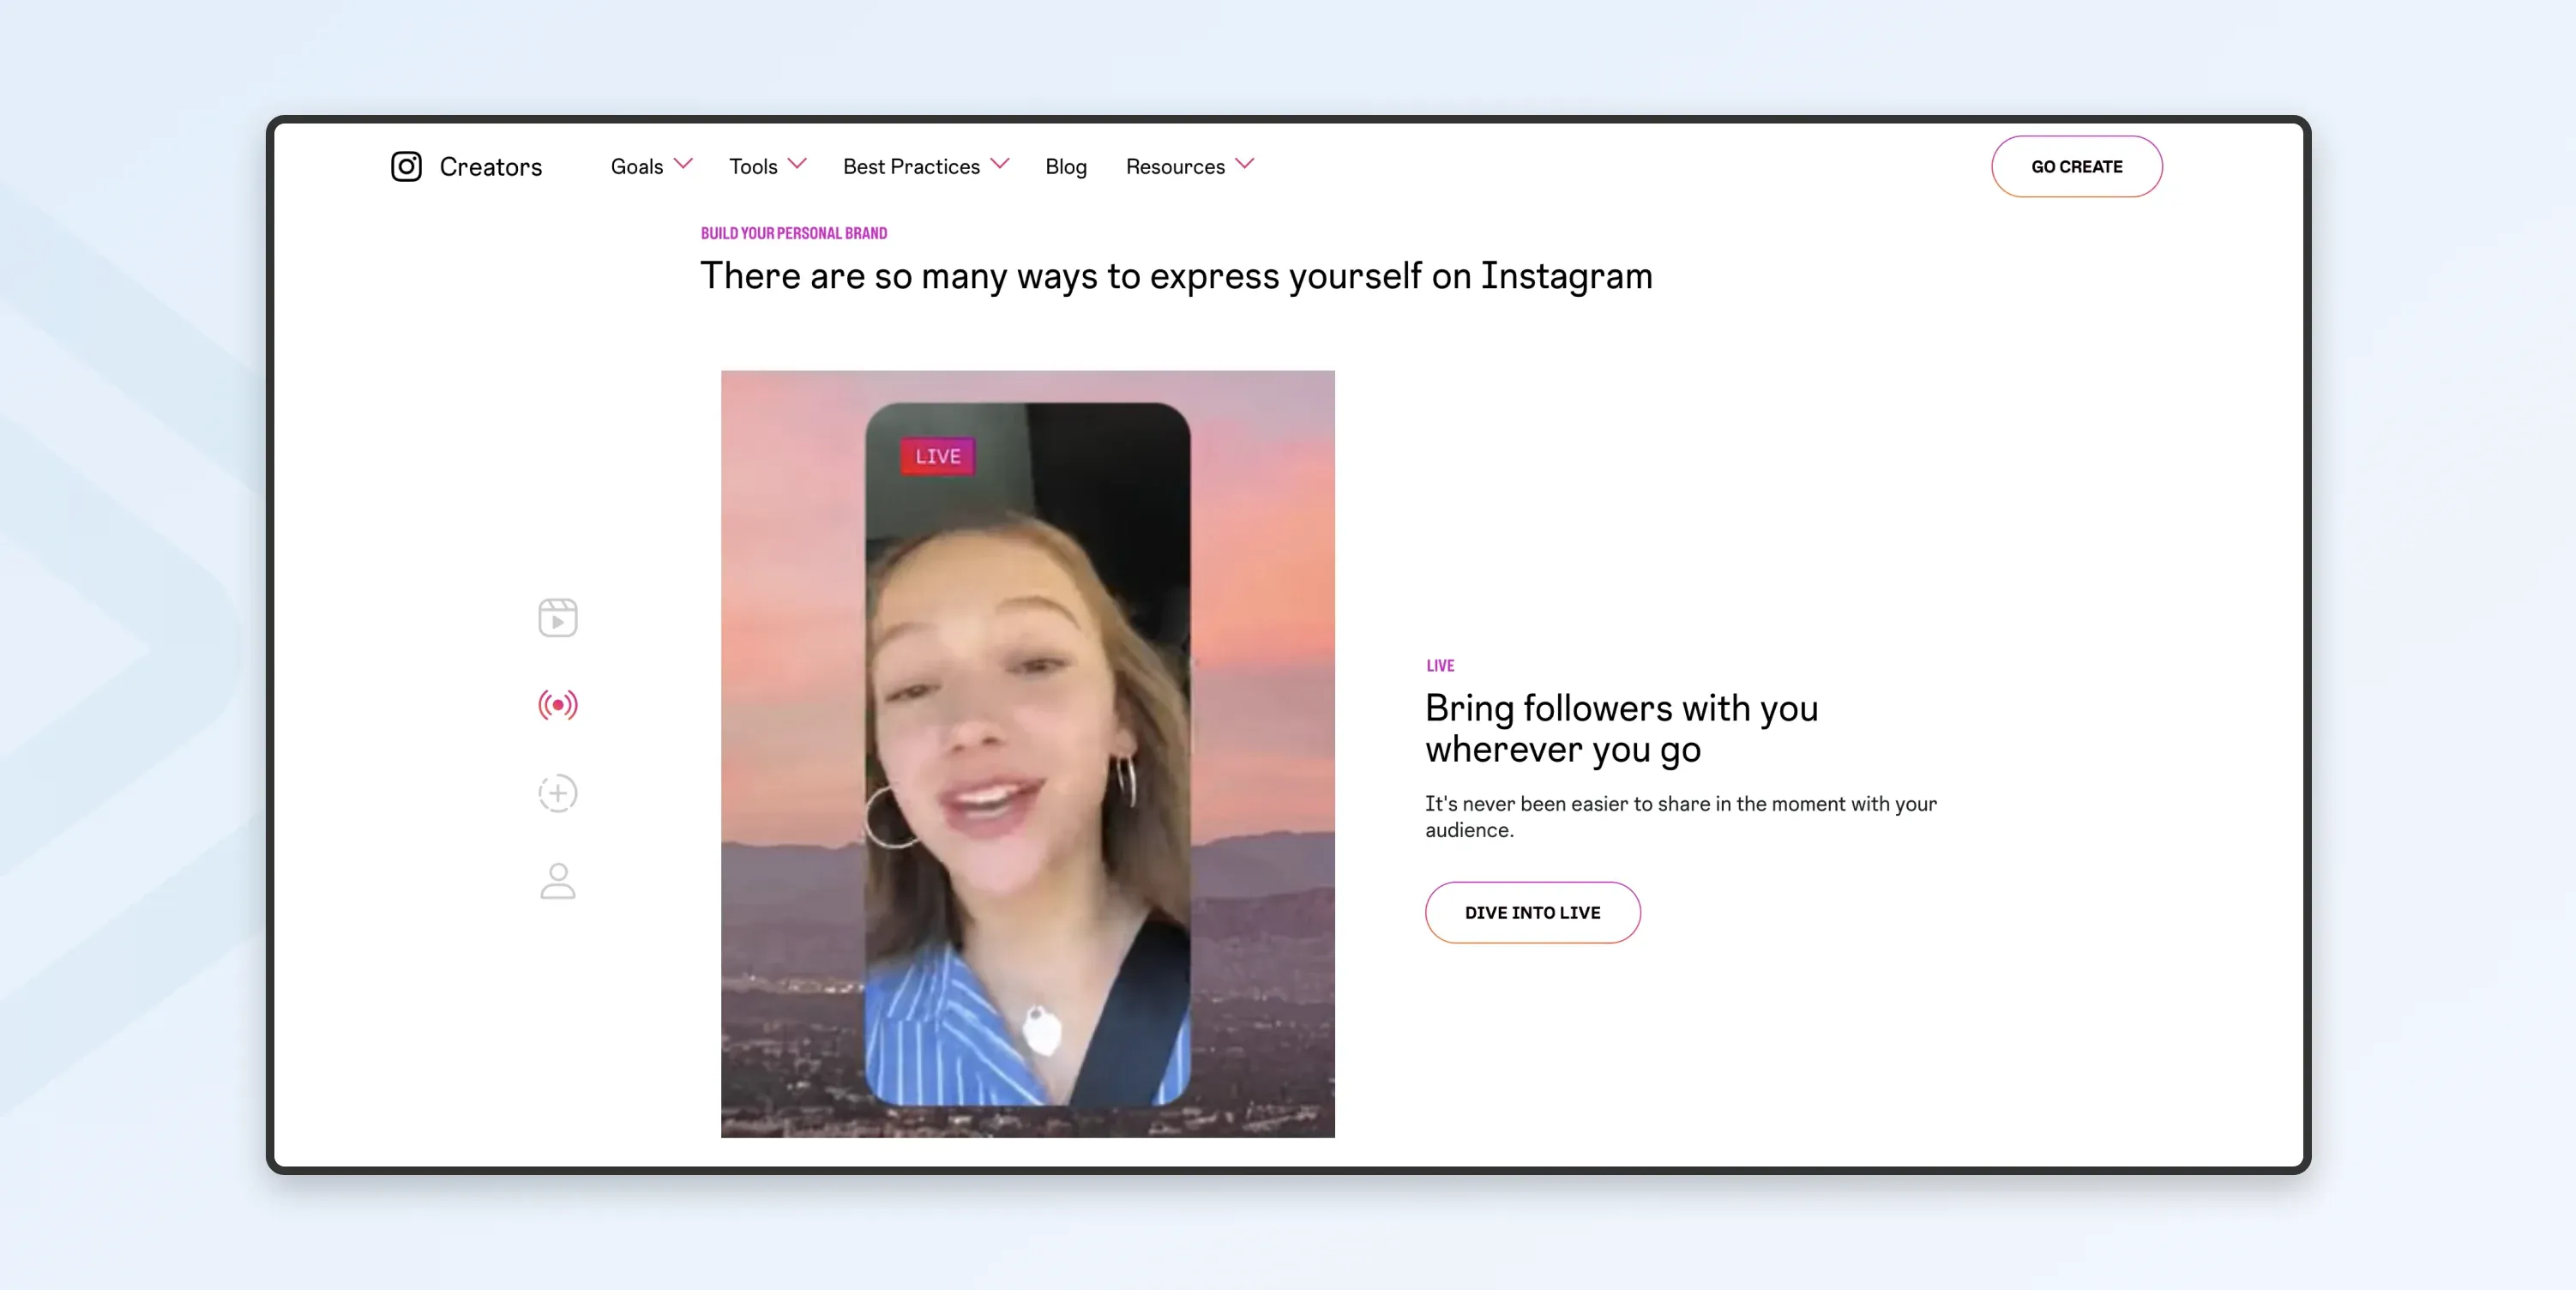This screenshot has height=1290, width=2576.
Task: Click the live video thumbnail preview image
Action: (1028, 754)
